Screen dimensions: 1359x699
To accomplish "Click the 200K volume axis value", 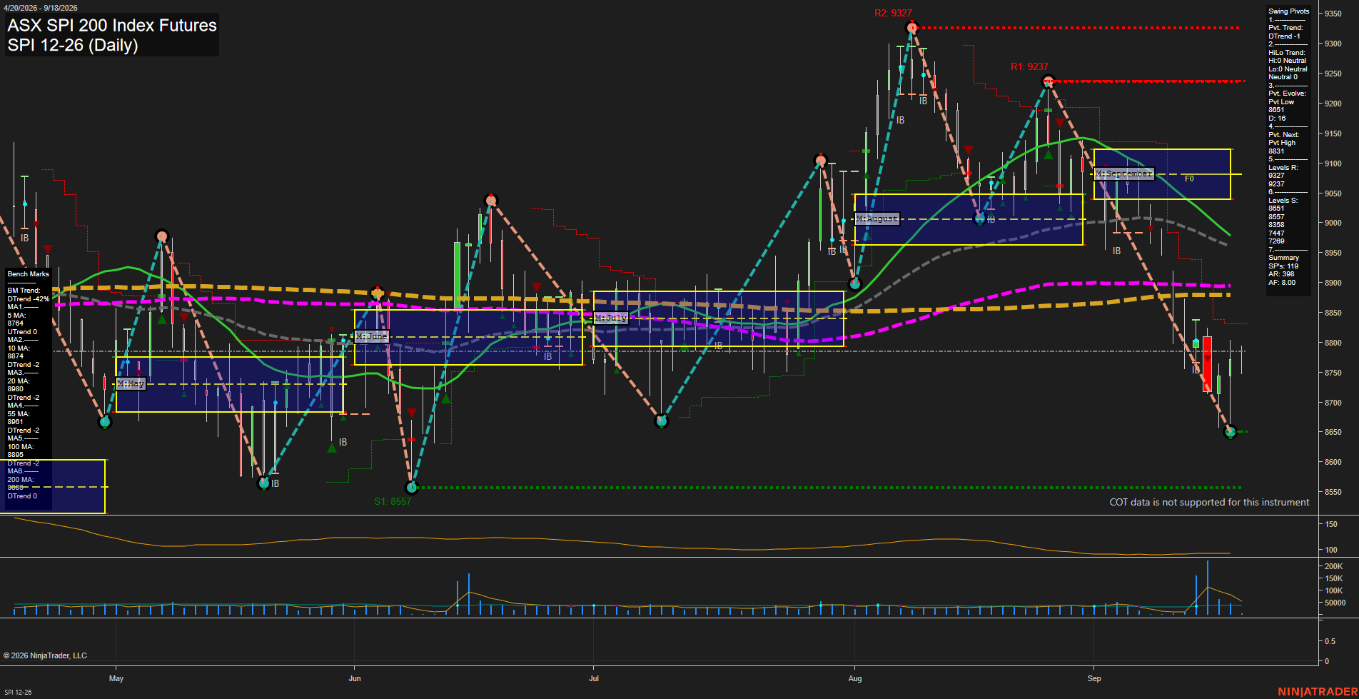I will click(x=1334, y=566).
